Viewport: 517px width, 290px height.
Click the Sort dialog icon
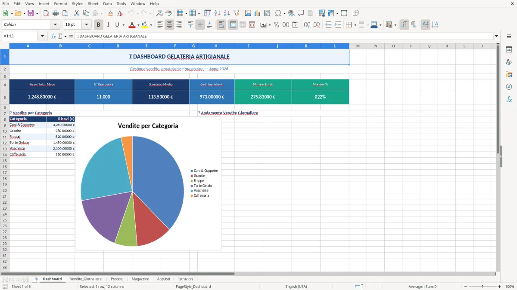[x=208, y=13]
